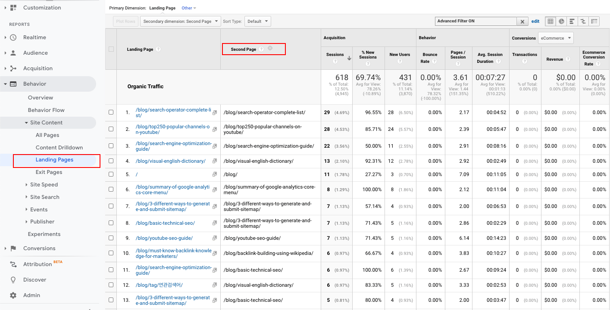Click the Conversions flag icon
The image size is (610, 310).
[13, 248]
